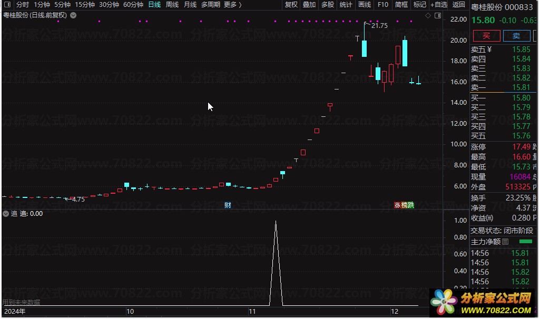The width and height of the screenshot is (540, 319).
Task: Click the 外盘 value 513325
Action: click(518, 187)
